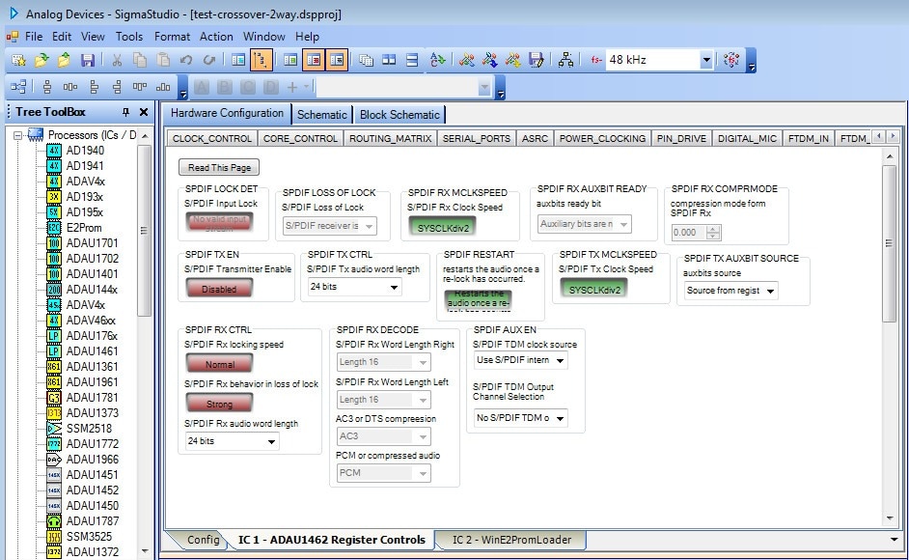This screenshot has width=909, height=560.
Task: Click the Tile windows stacked icon
Action: 412,60
